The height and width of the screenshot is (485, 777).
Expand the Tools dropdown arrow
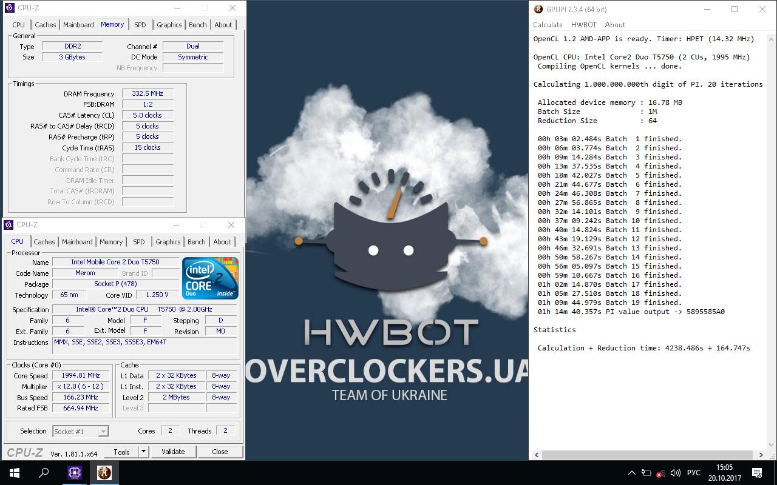143,452
